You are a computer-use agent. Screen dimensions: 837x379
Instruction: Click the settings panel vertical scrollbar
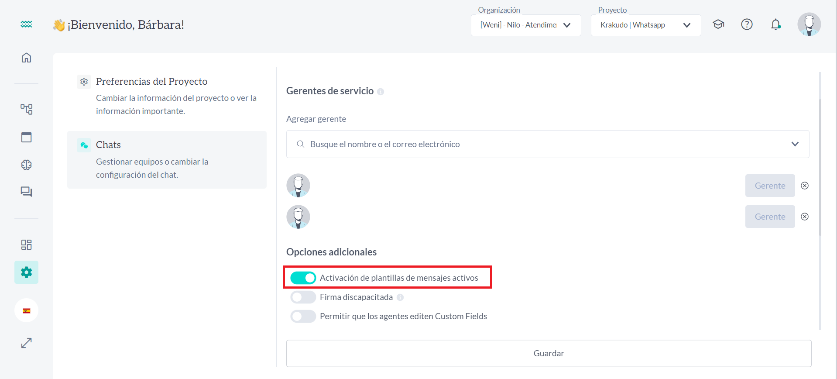(820, 168)
